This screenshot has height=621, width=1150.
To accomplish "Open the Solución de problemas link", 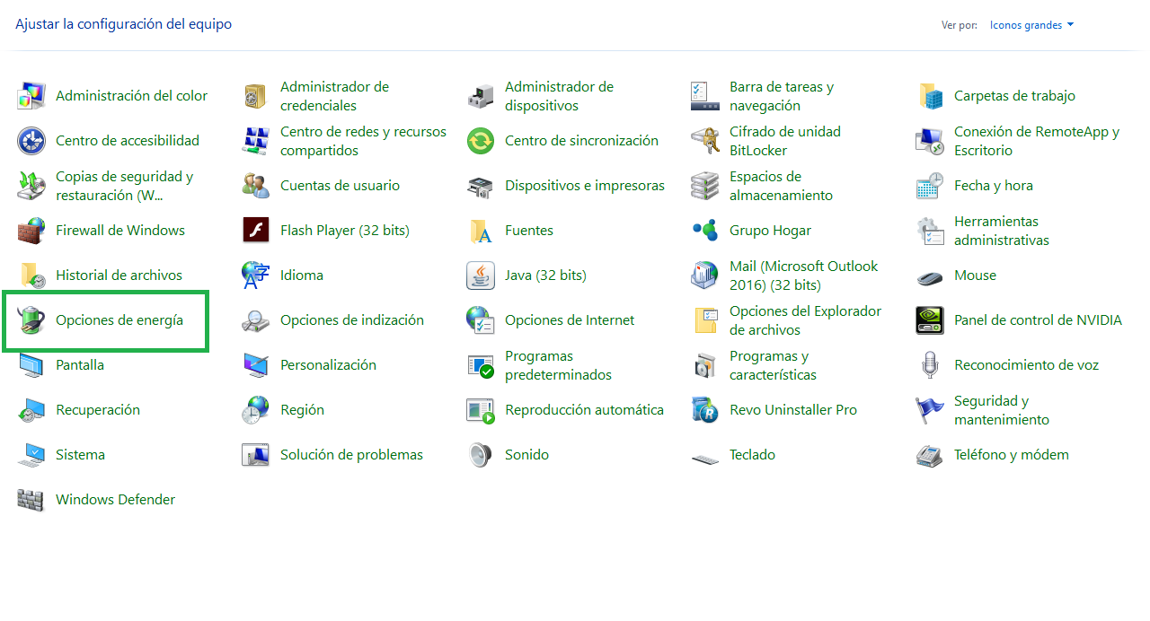I will pyautogui.click(x=351, y=455).
